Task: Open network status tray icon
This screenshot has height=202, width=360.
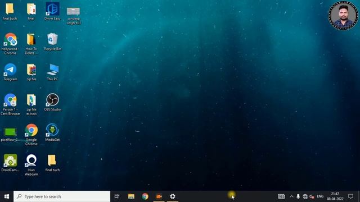Action: pyautogui.click(x=305, y=196)
